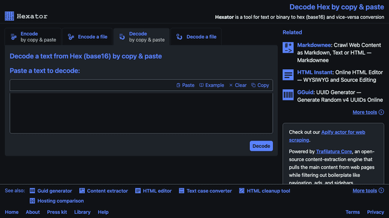
Task: Open the GGuid link
Action: pos(305,93)
